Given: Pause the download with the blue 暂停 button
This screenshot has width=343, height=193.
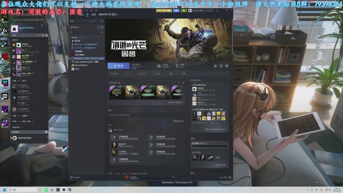Looking at the screenshot, I should [x=119, y=66].
